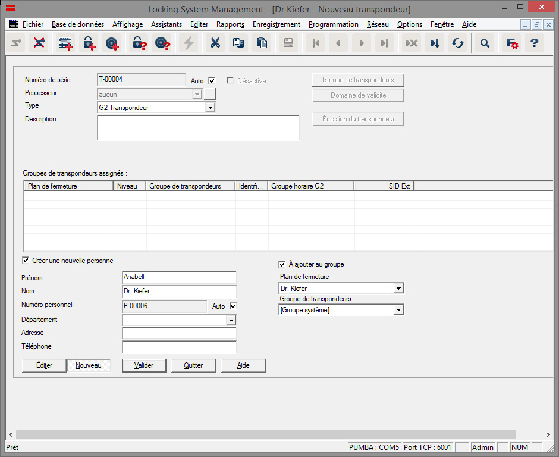Screen dimensions: 559x457
Task: Uncheck the À ajouter au groupe checkbox
Action: click(282, 264)
